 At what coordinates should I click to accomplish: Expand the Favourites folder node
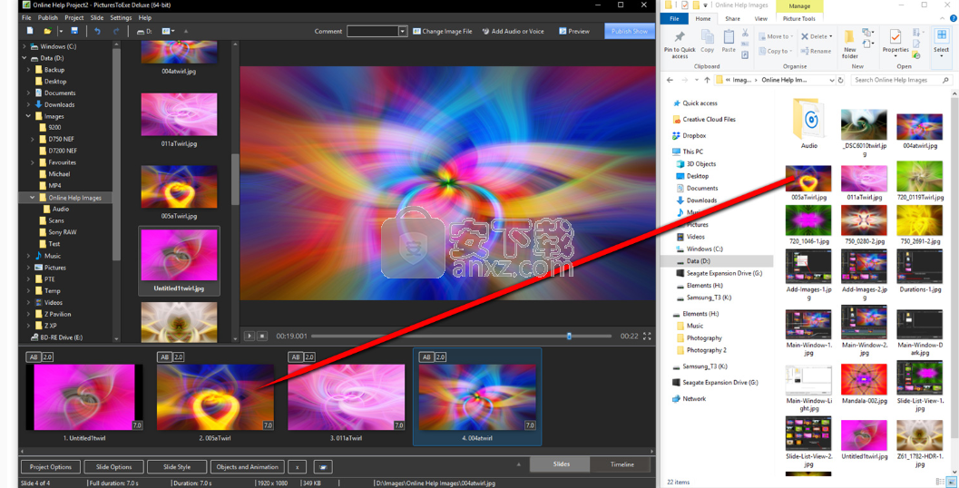click(32, 162)
